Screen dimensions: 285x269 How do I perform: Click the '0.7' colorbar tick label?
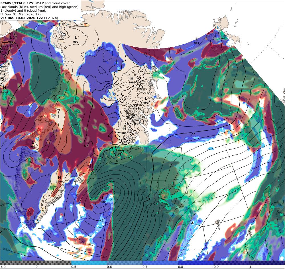pyautogui.click(x=145, y=267)
